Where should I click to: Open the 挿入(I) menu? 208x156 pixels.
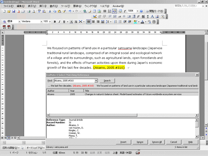tap(43, 6)
